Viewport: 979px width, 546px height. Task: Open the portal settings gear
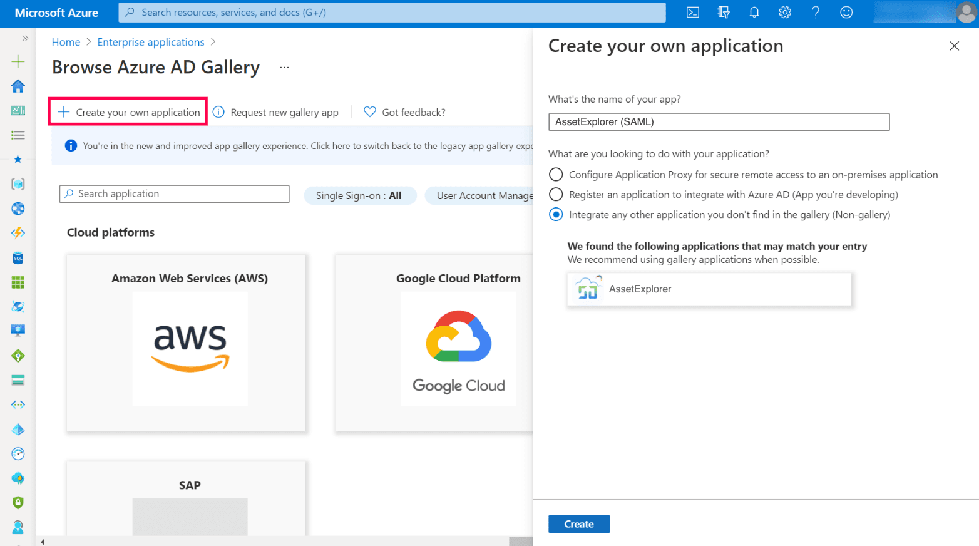tap(784, 13)
